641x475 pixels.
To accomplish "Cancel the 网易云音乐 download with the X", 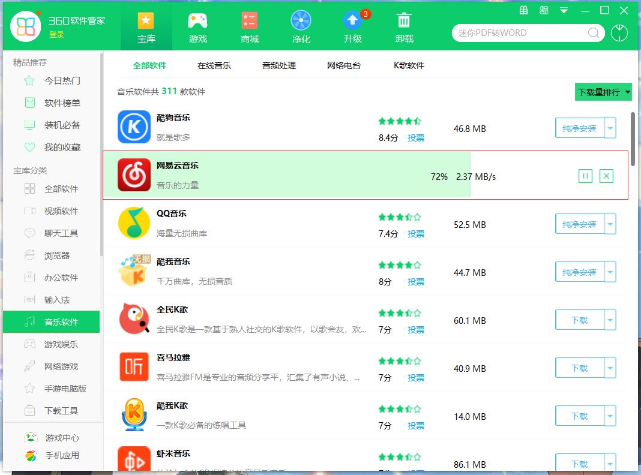I will (606, 176).
